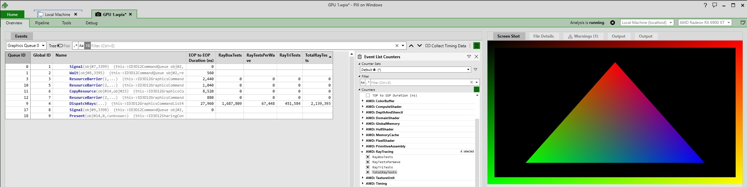The image size is (747, 187).
Task: Open the layout edit icon at far right
Action: click(x=743, y=23)
